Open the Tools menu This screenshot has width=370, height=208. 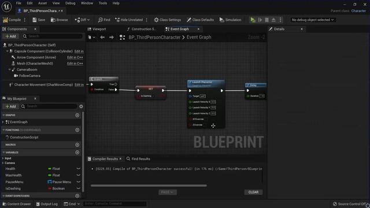pyautogui.click(x=103, y=3)
